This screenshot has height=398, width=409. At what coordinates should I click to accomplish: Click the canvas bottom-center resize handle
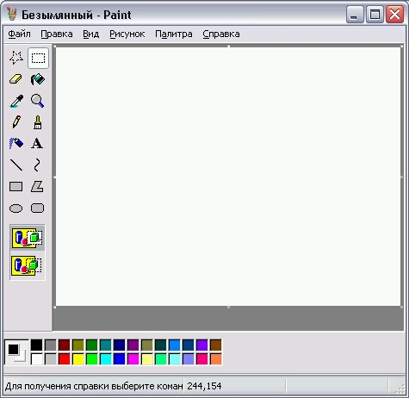click(228, 307)
